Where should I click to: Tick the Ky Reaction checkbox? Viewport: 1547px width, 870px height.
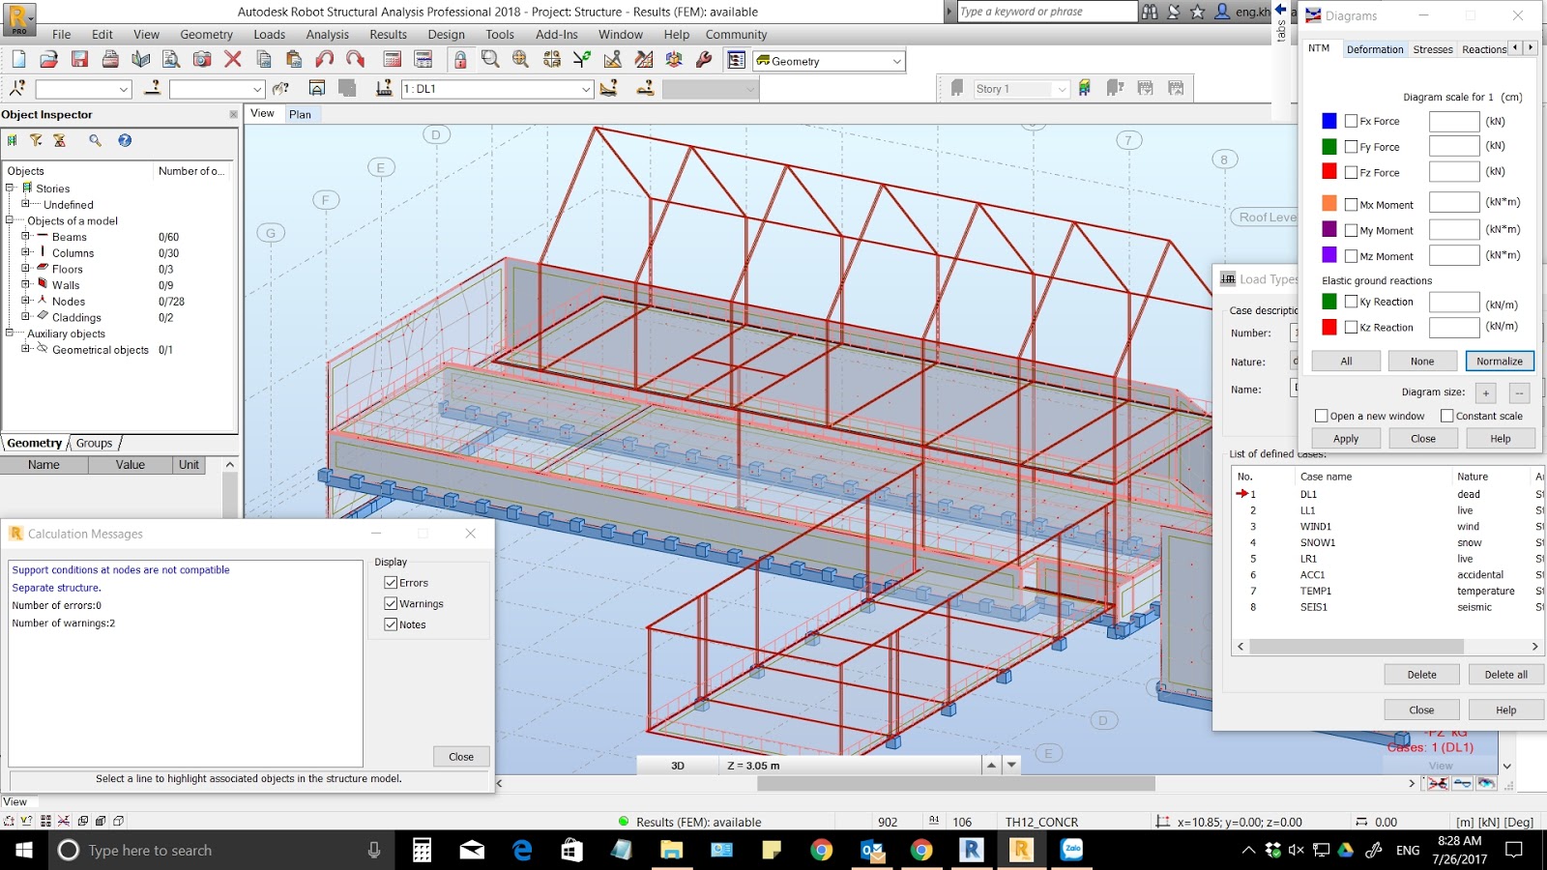[x=1351, y=302]
